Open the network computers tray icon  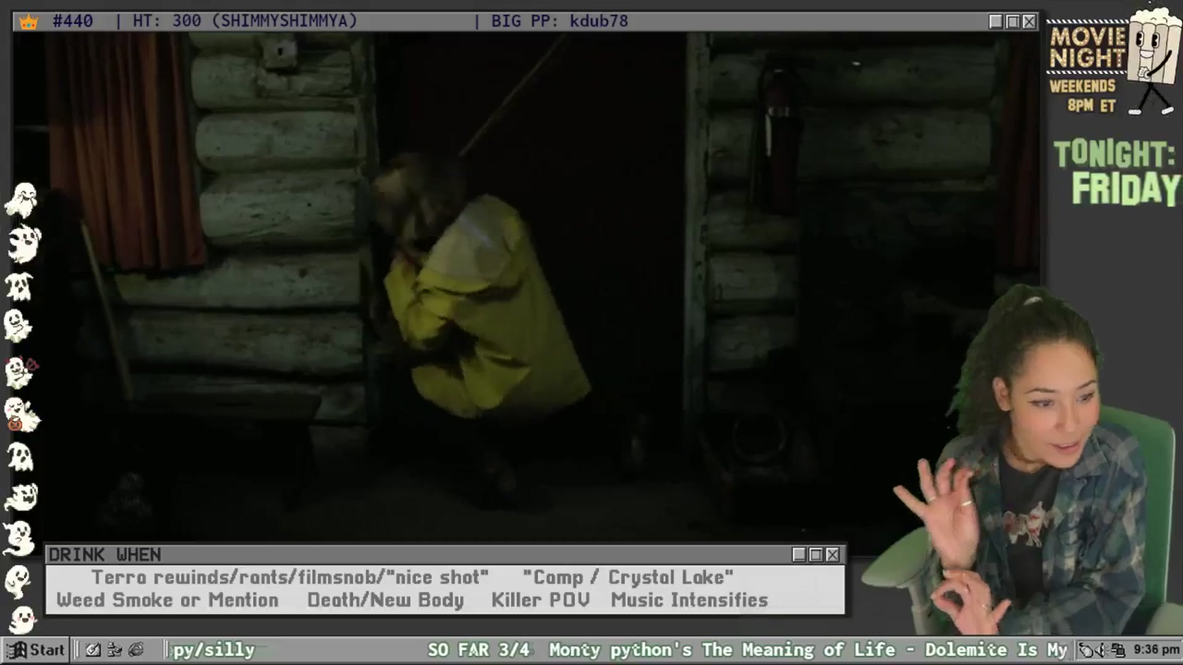pyautogui.click(x=1117, y=650)
